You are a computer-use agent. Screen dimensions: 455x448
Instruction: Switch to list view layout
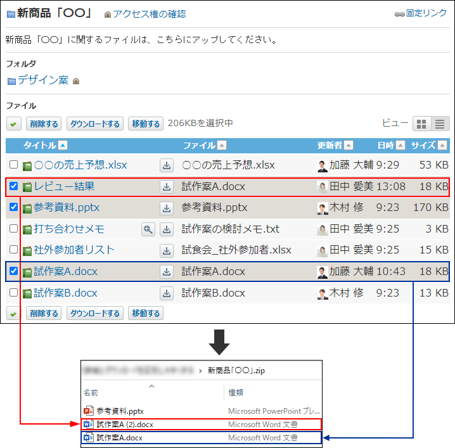[x=439, y=124]
